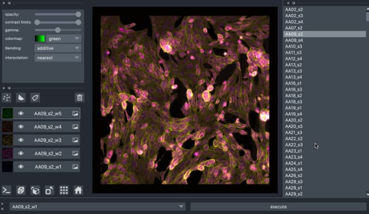369x214 pixels.
Task: Add a new labels layer
Action: pyautogui.click(x=35, y=98)
